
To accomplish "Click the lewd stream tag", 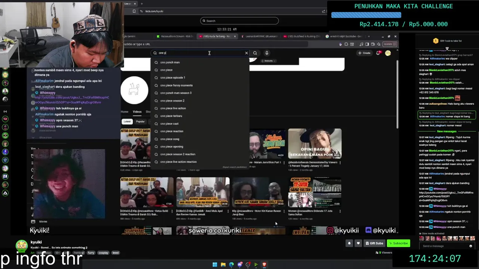I will [116, 253].
